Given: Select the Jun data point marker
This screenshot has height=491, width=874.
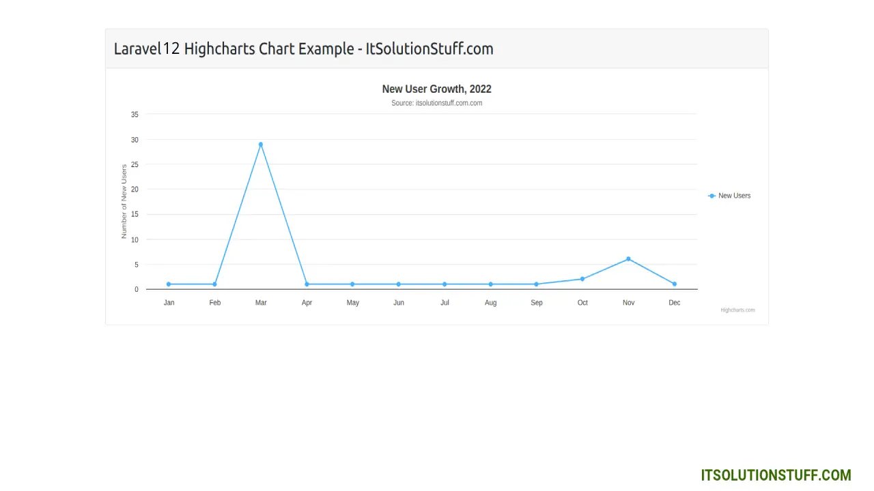Looking at the screenshot, I should coord(399,284).
